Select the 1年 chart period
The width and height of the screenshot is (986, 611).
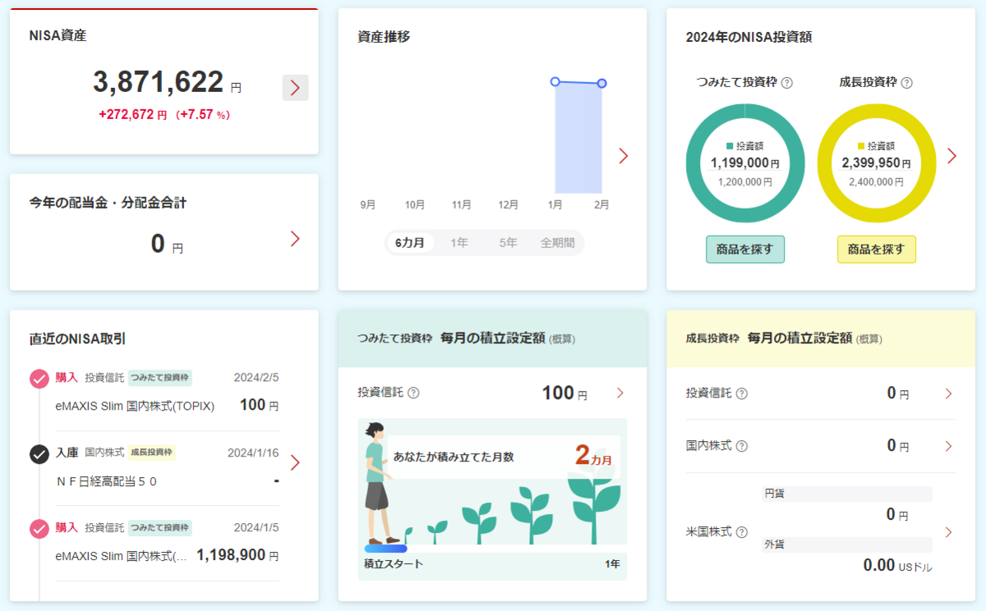click(x=458, y=243)
